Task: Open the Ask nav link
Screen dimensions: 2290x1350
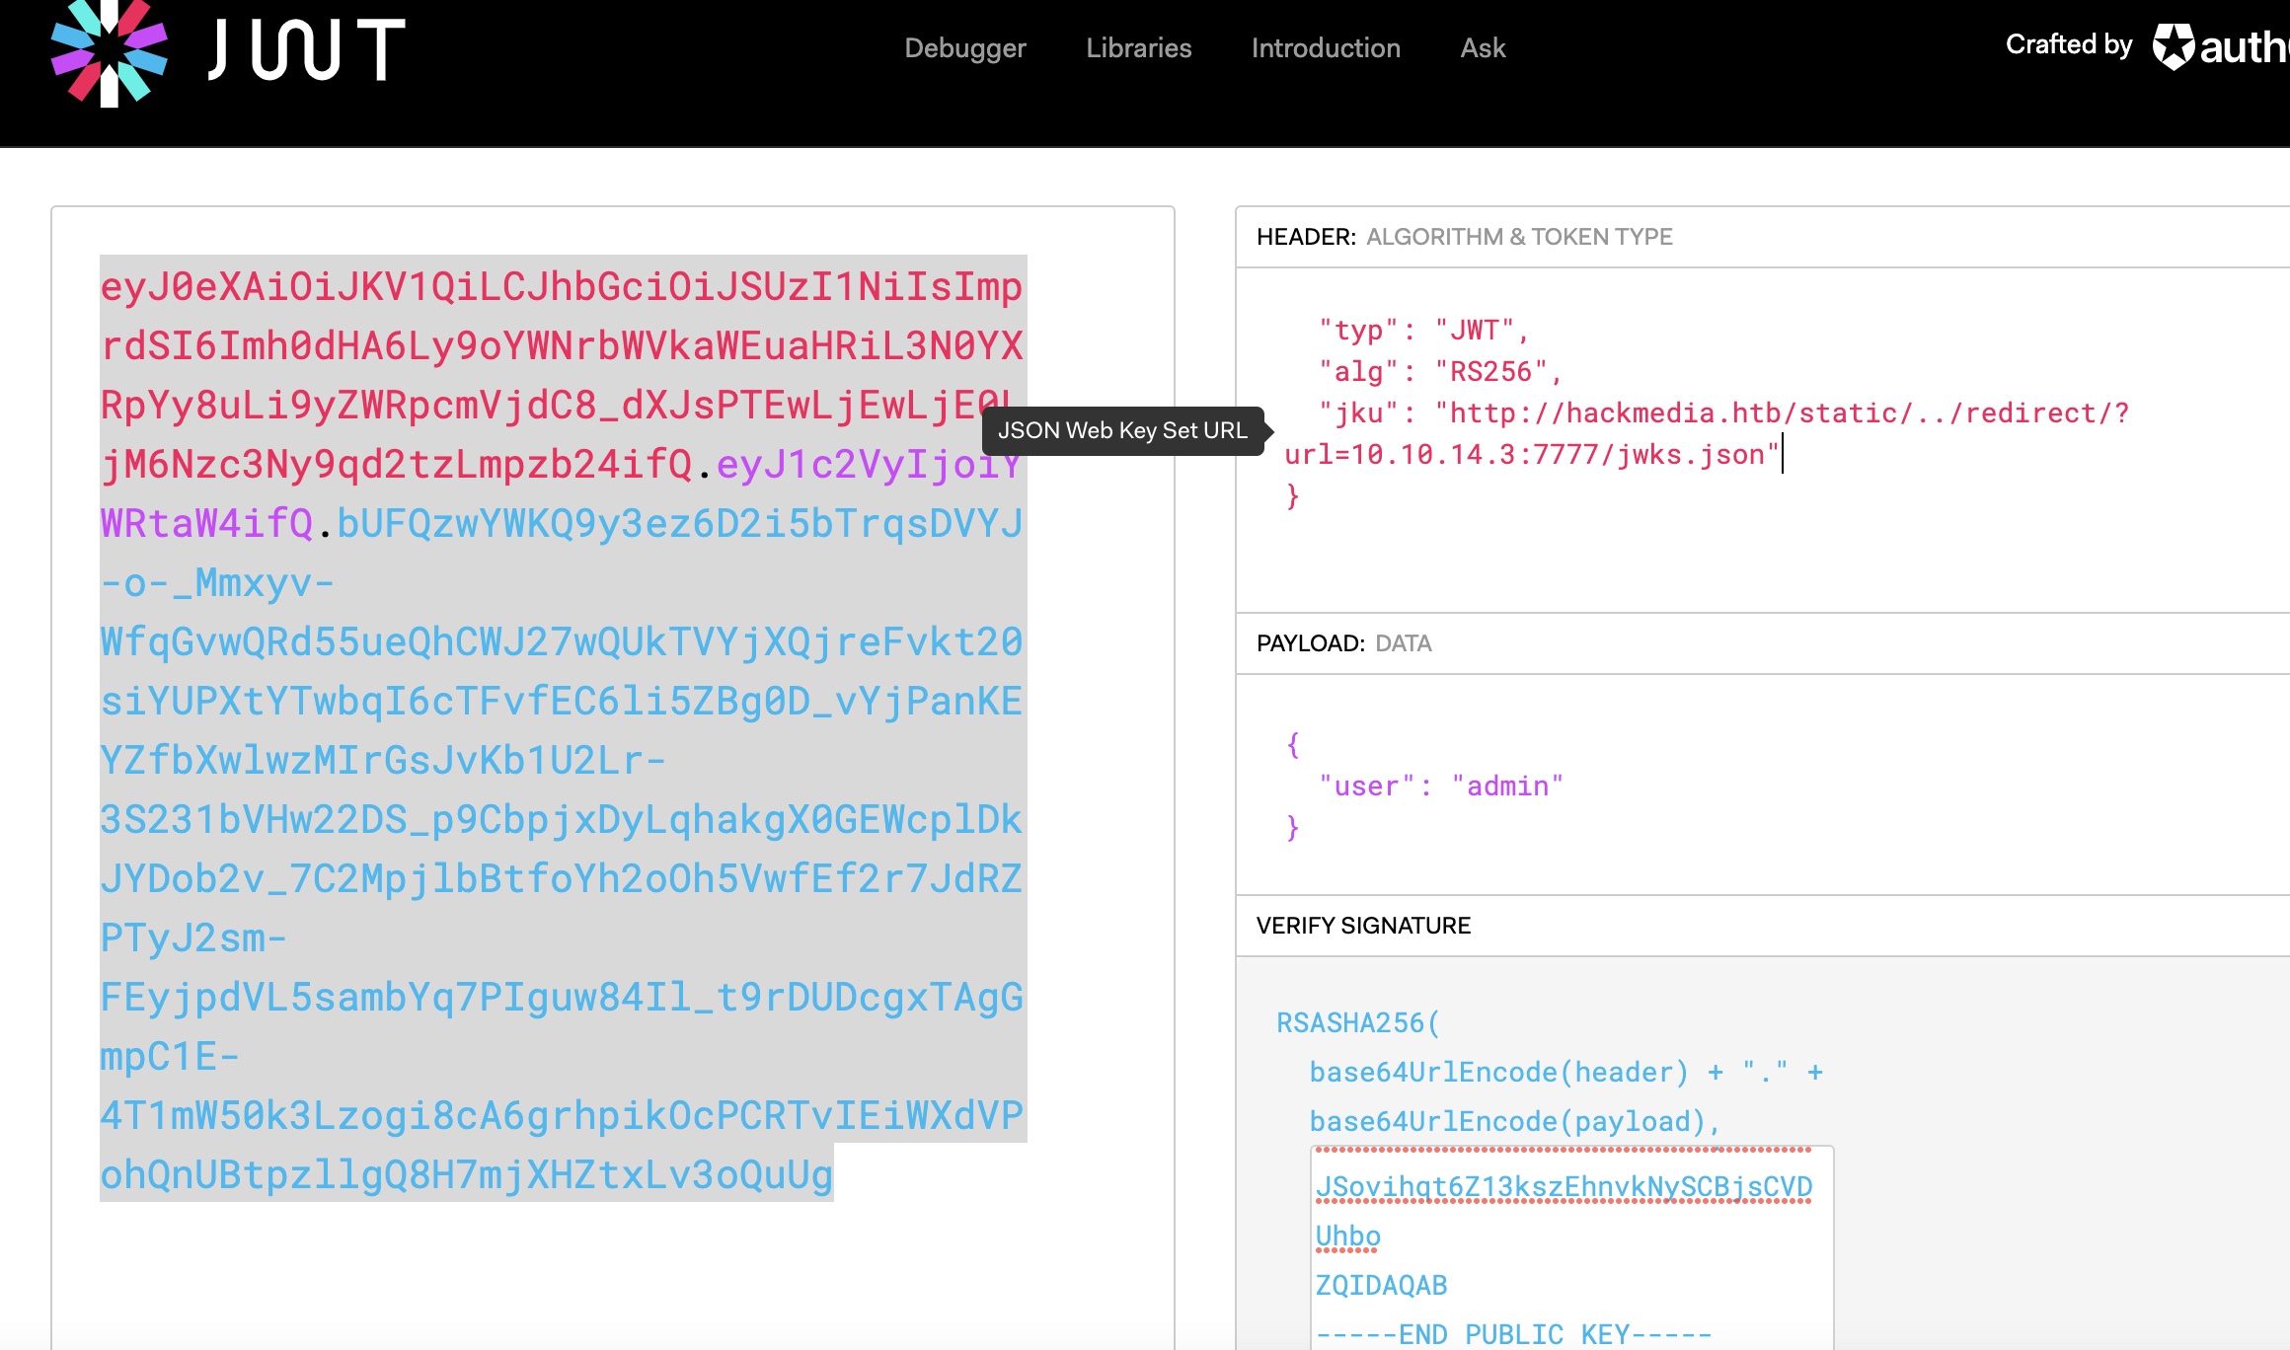Action: [x=1482, y=48]
